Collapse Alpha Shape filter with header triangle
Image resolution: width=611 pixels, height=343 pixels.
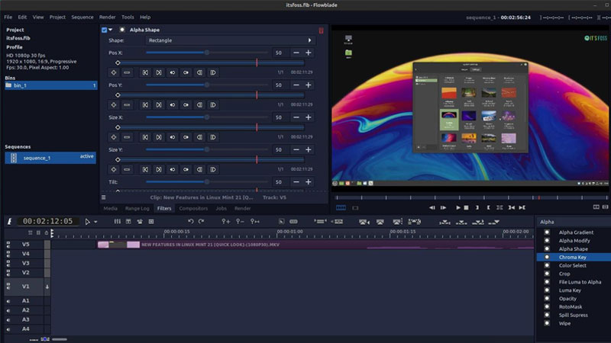pos(111,30)
